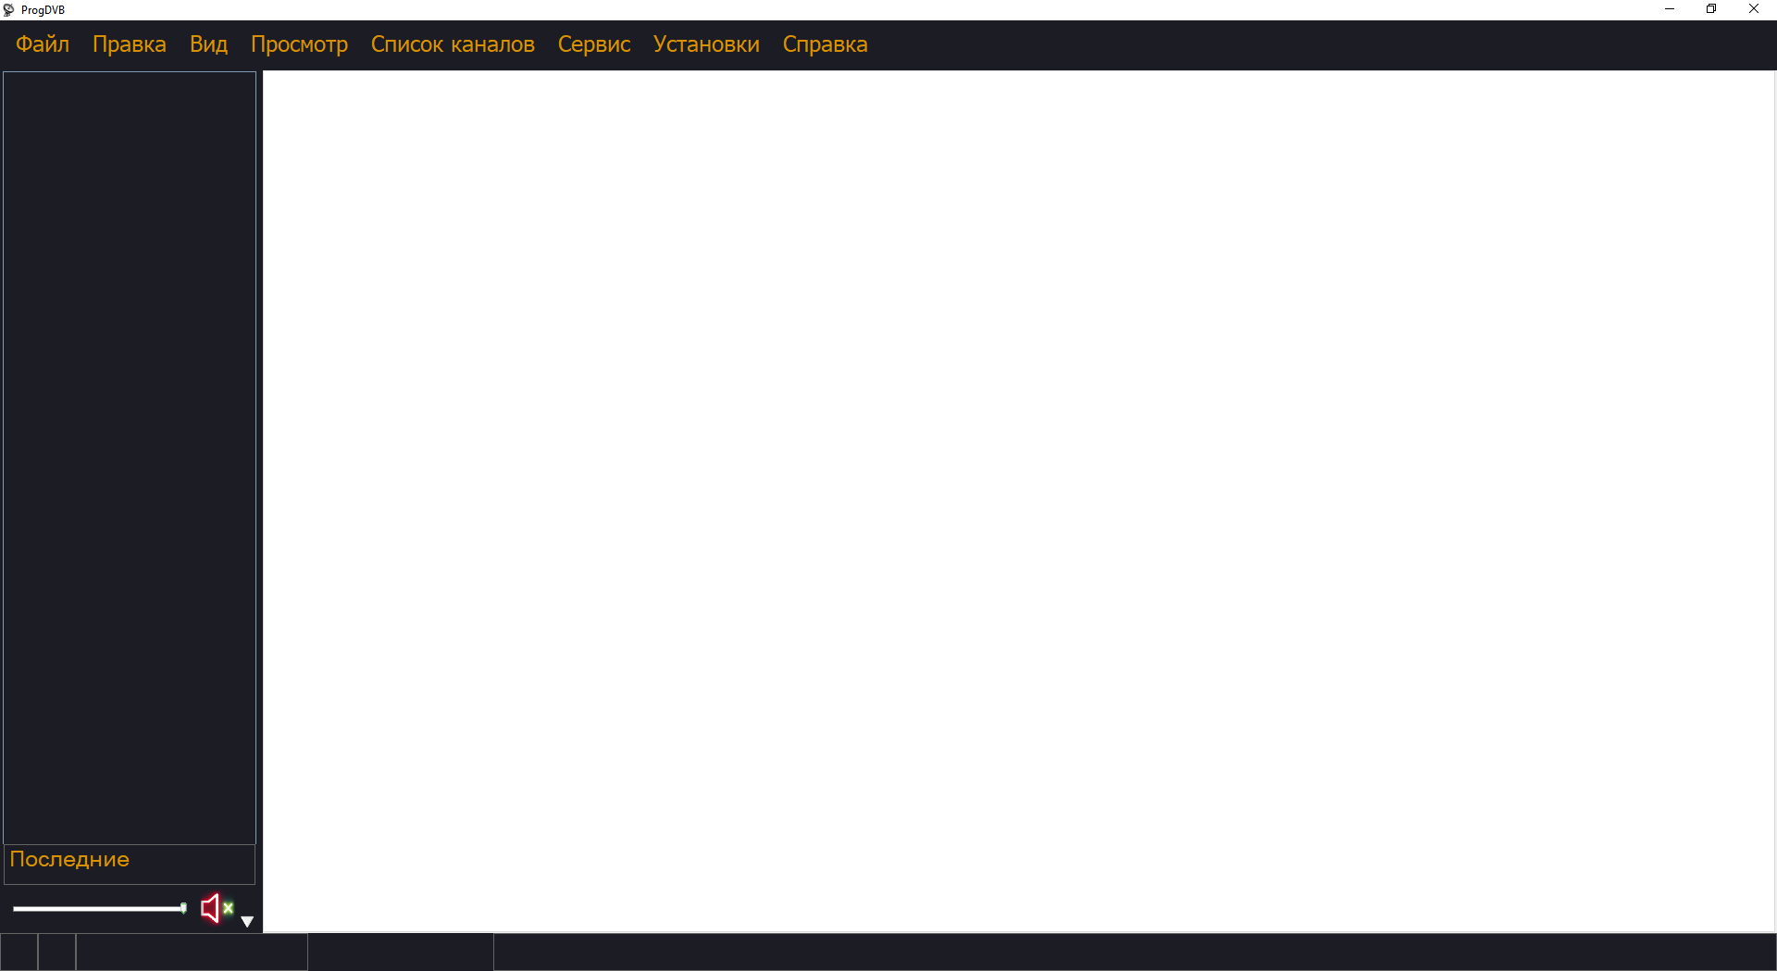Close the ProgDVB window
1777x971 pixels.
coord(1754,9)
